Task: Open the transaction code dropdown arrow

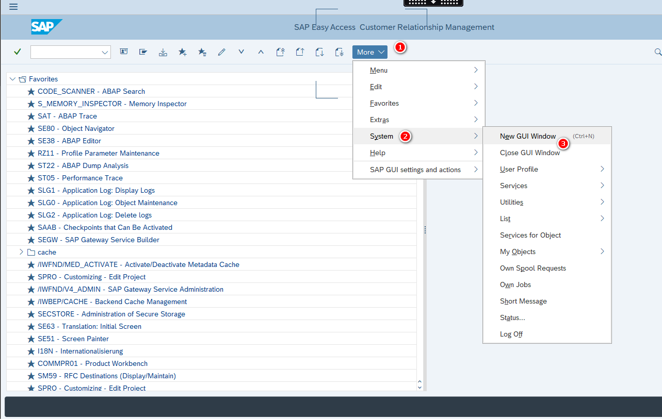Action: (105, 52)
